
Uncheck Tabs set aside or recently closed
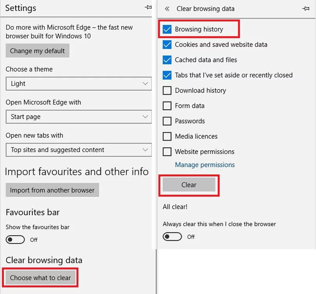(x=167, y=75)
